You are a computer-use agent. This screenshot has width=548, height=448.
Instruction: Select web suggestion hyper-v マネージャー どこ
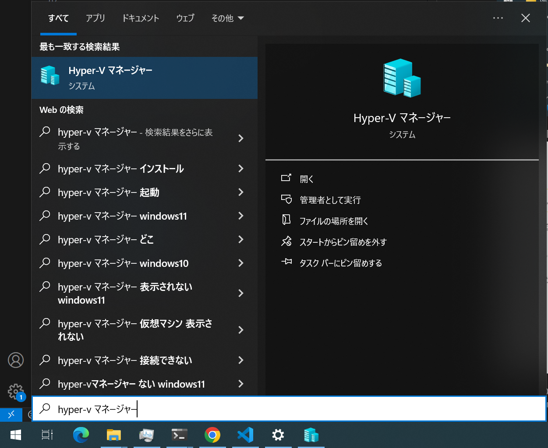pyautogui.click(x=106, y=239)
